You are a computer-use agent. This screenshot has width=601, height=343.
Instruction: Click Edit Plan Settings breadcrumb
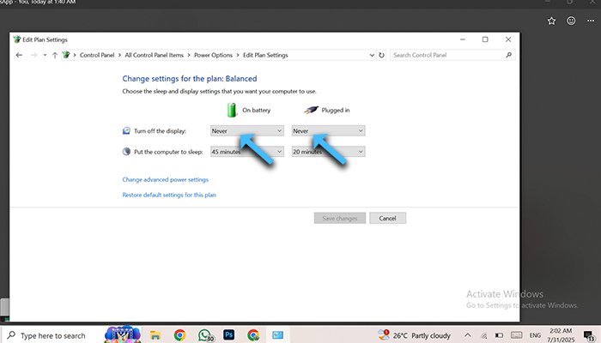click(265, 55)
